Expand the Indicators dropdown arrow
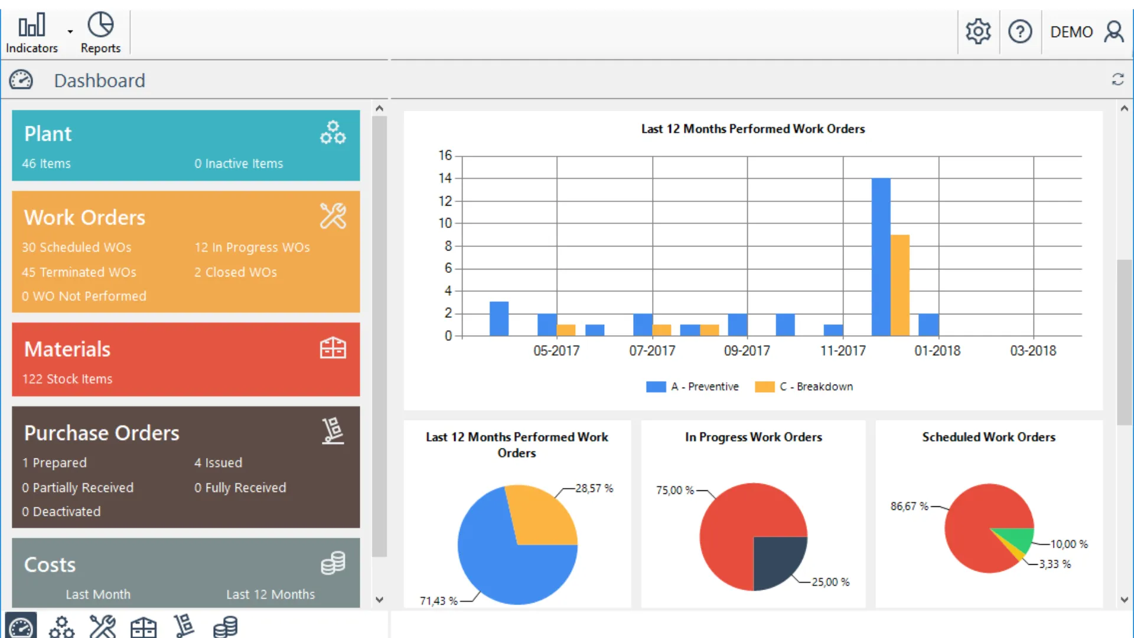This screenshot has width=1134, height=638. 70,31
